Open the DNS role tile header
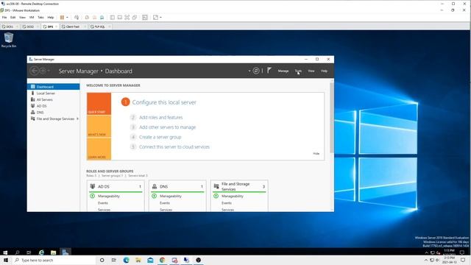This screenshot has width=471, height=265. point(177,186)
